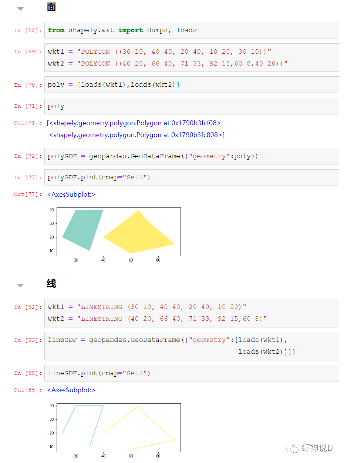Image resolution: width=344 pixels, height=463 pixels.
Task: Click the AxesSubplot text under Out[77]
Action: point(71,194)
